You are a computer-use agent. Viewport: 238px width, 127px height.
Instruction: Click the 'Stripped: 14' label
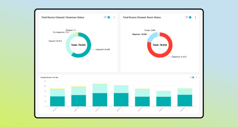70,30
